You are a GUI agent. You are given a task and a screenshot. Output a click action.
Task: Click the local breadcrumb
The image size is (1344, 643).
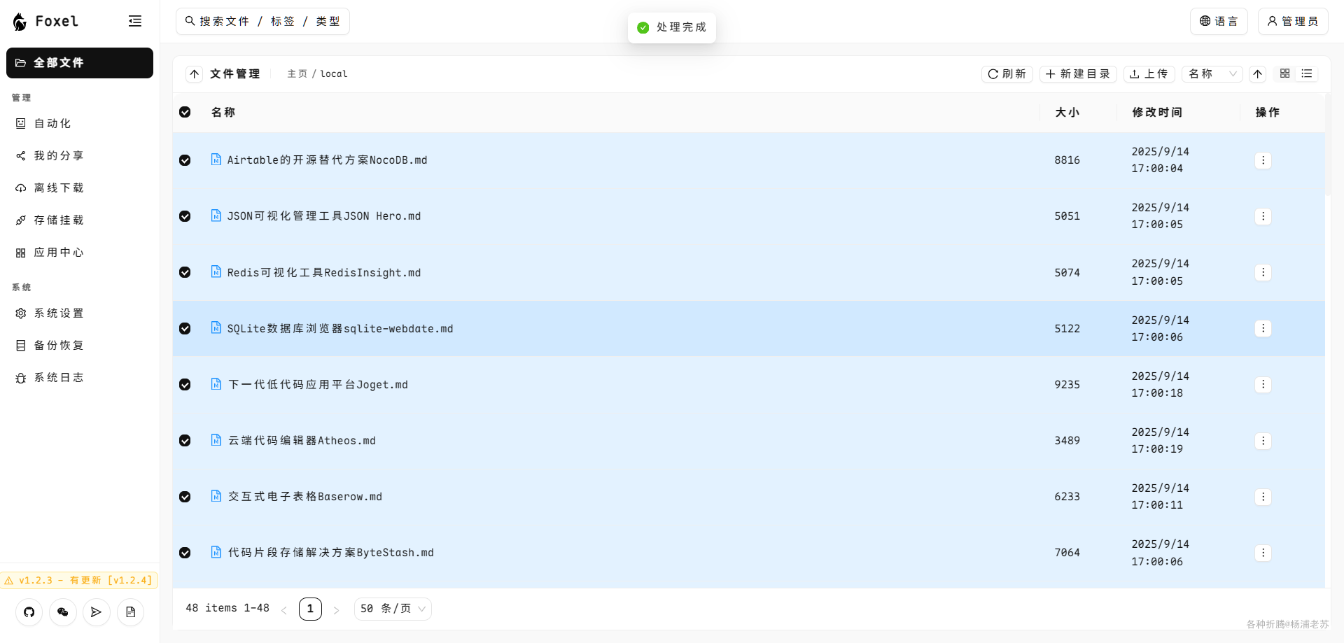334,74
